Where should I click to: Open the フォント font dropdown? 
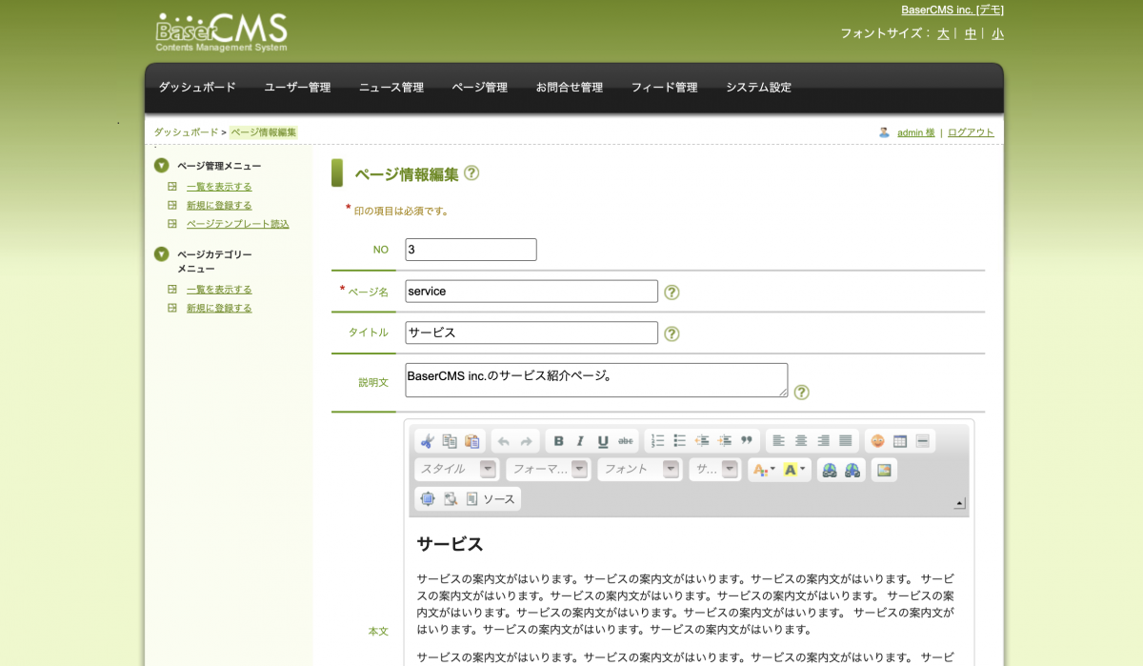tap(638, 470)
